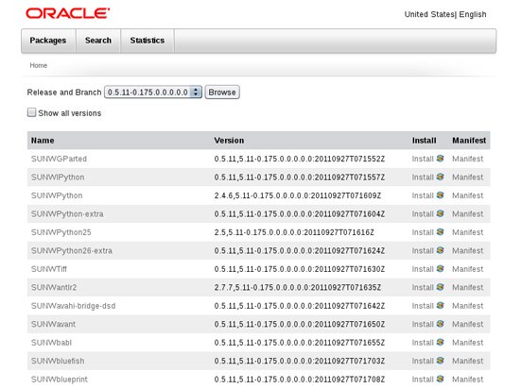Open the SUNWPython25 package link
The width and height of the screenshot is (522, 389).
[61, 232]
